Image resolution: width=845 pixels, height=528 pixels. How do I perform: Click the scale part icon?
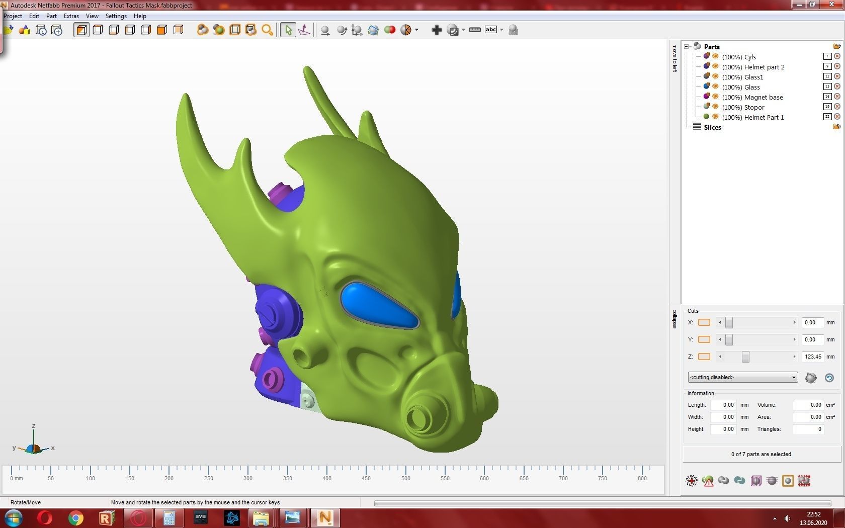pos(357,30)
